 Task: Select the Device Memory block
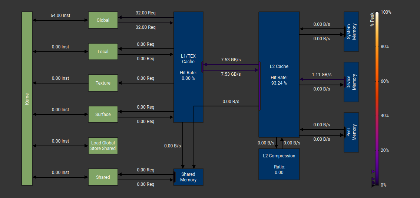(351, 82)
